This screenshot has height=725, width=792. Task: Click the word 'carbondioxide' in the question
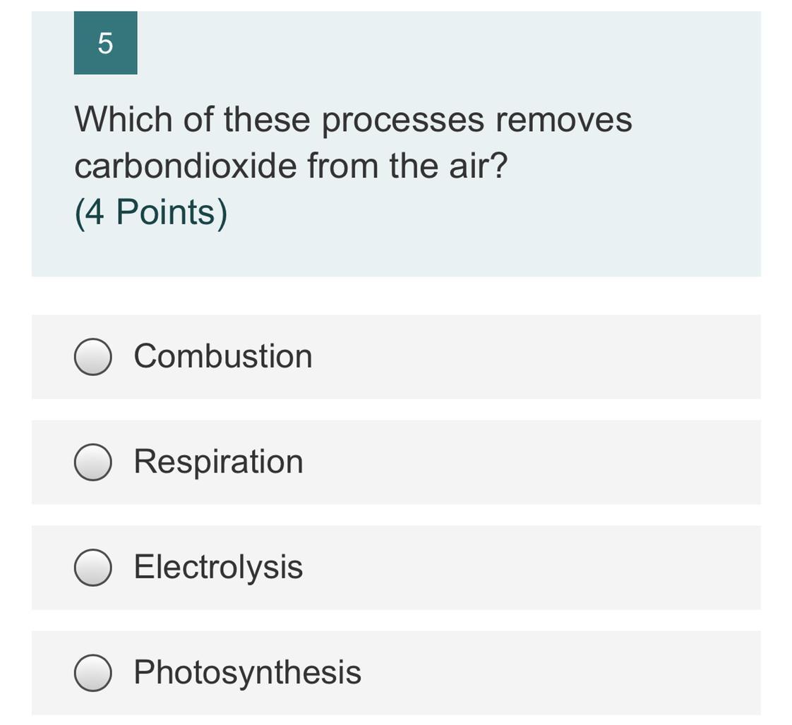point(186,166)
